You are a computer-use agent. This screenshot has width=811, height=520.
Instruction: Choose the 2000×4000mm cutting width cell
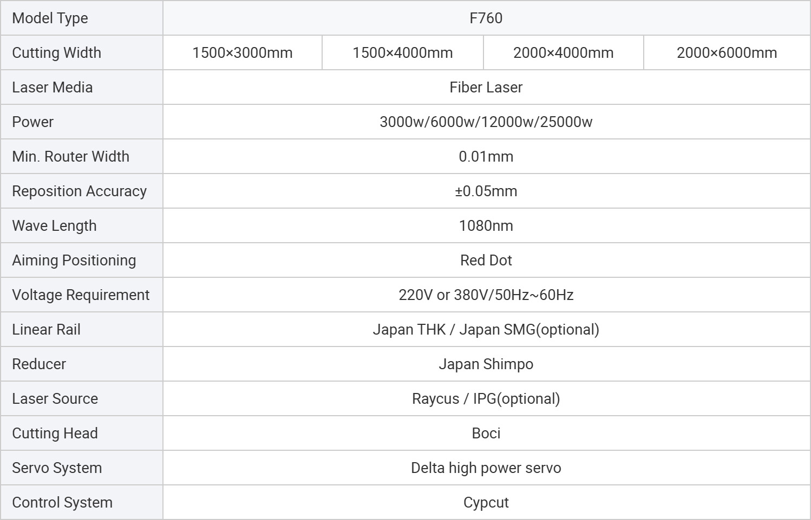tap(563, 53)
